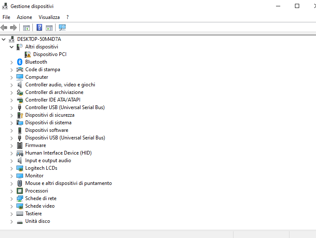Screen dimensions: 316x238
Task: Expand the Schede video category
Action: [x=11, y=206]
